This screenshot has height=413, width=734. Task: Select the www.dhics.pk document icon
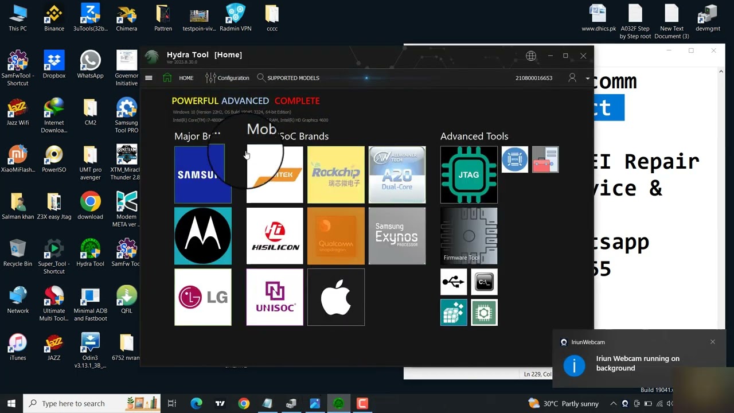[599, 18]
